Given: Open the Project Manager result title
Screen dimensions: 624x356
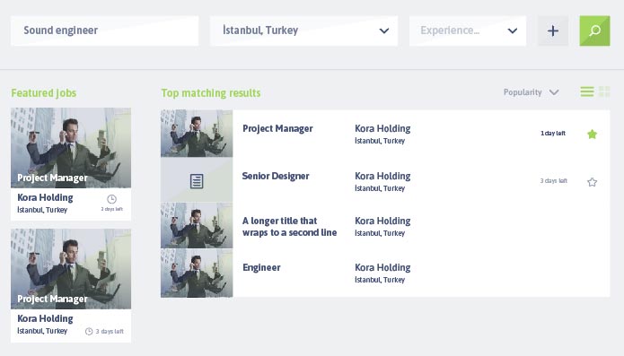Looking at the screenshot, I should (x=277, y=129).
